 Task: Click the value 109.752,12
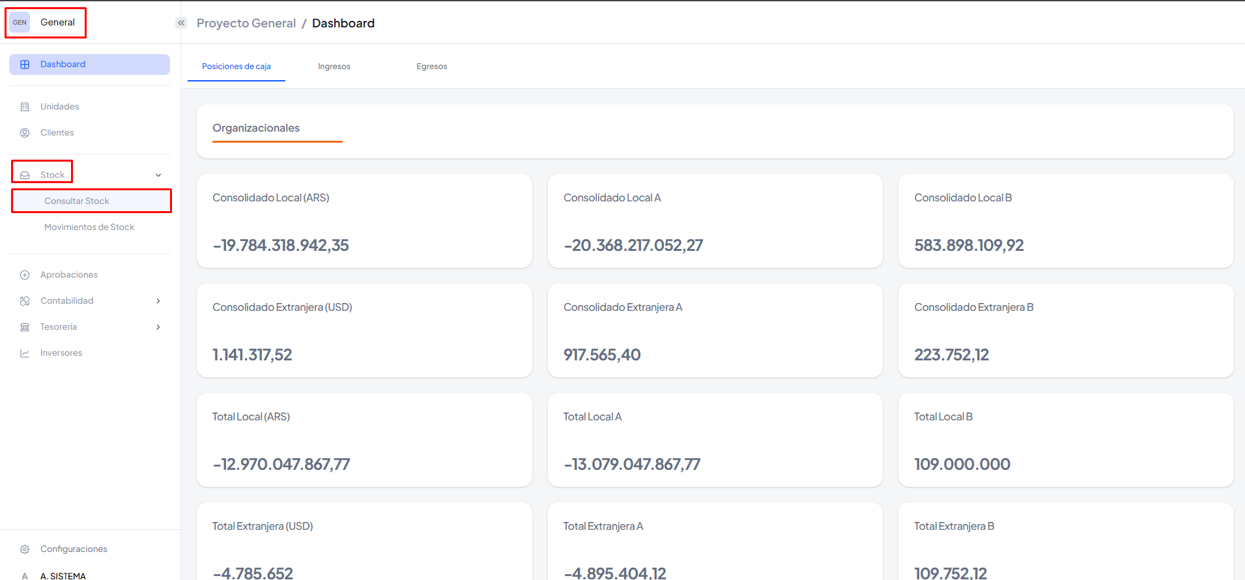(x=951, y=573)
